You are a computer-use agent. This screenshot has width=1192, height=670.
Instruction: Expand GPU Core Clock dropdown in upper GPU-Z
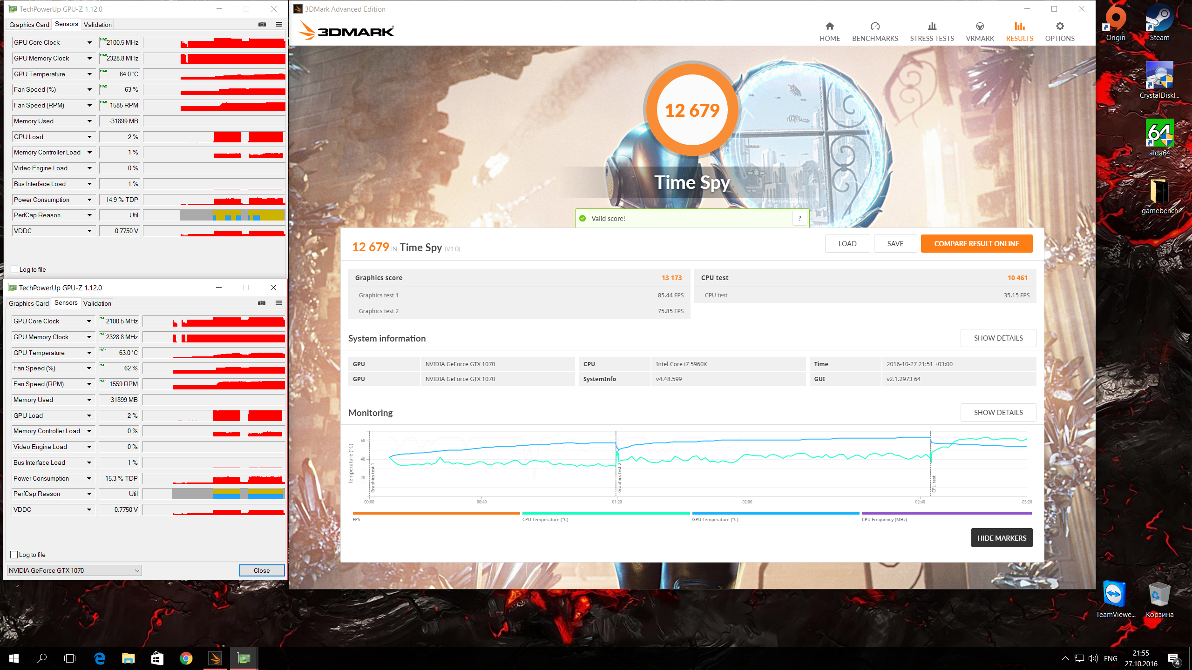tap(89, 42)
